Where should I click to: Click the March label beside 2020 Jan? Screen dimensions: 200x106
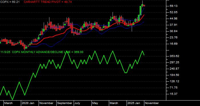coord(8,103)
